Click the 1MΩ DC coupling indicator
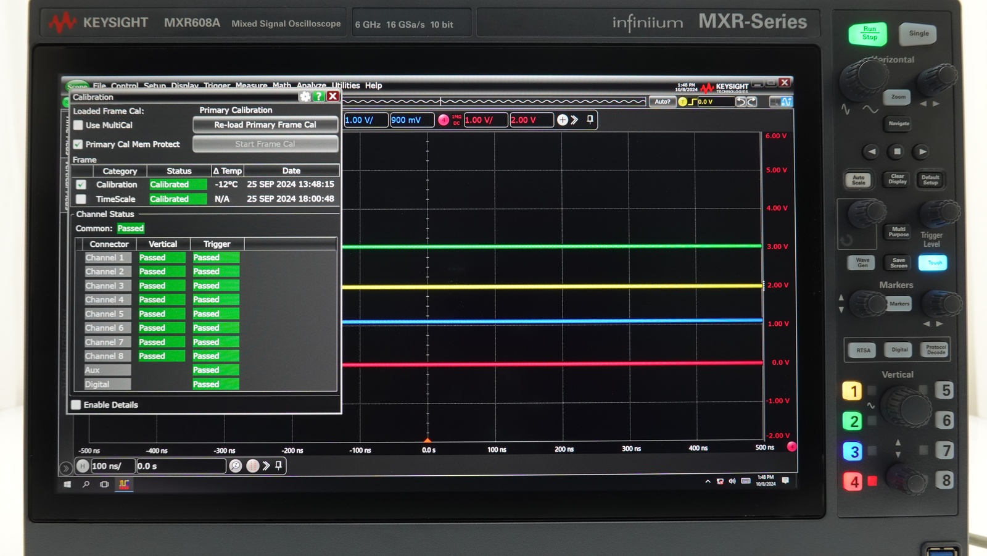 coord(456,120)
